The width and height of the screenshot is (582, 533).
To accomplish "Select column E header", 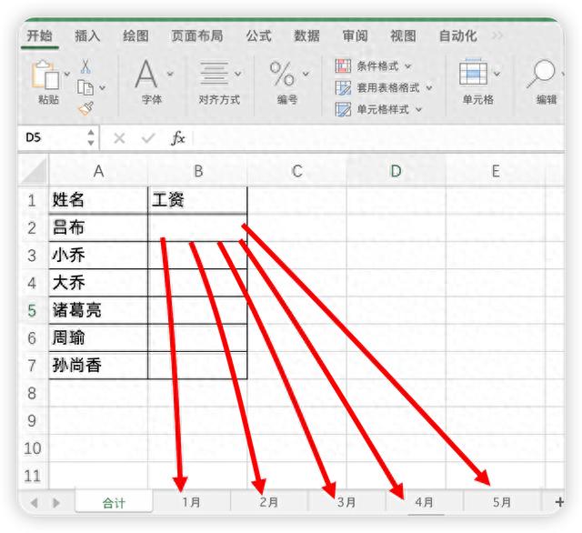I will point(496,171).
